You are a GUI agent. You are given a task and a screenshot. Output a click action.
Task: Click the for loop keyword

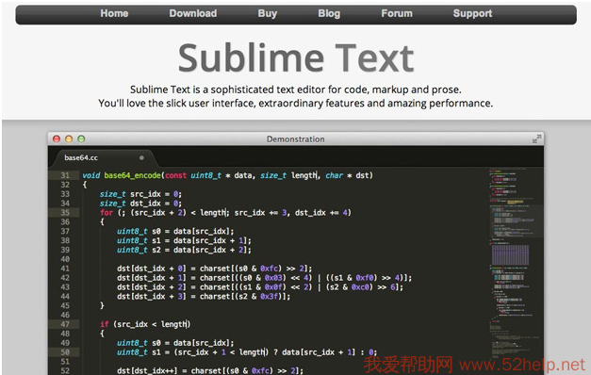(x=107, y=213)
